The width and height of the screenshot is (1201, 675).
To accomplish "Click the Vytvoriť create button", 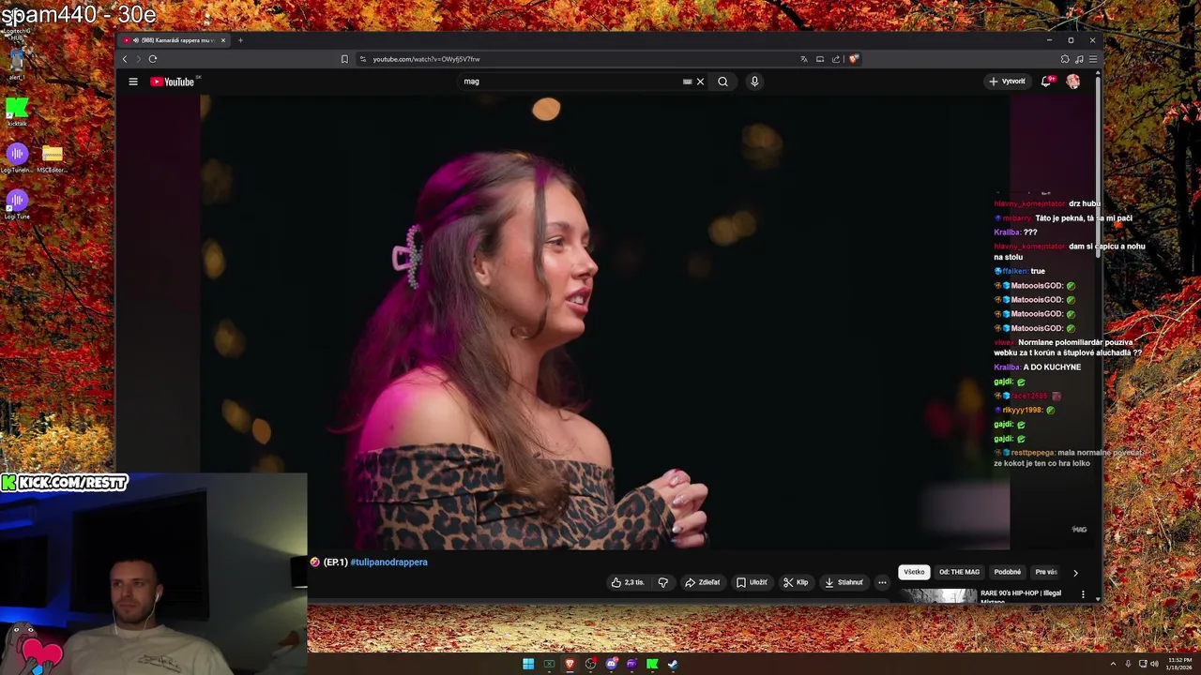I will coord(1007,82).
